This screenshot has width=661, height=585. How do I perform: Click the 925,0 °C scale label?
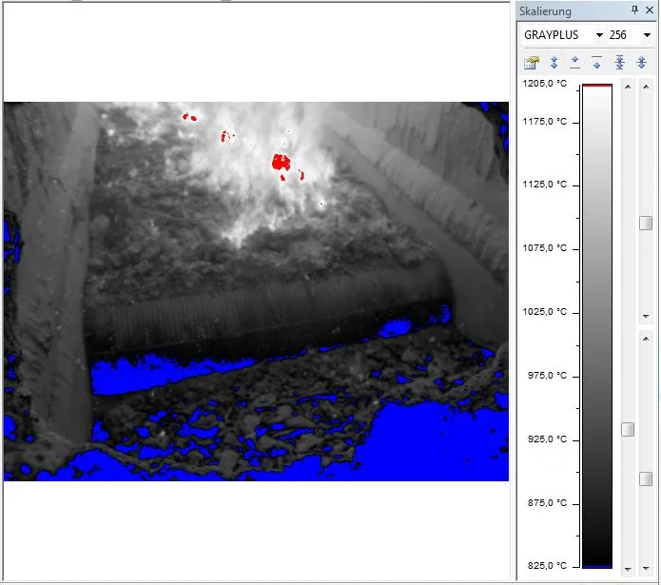547,439
